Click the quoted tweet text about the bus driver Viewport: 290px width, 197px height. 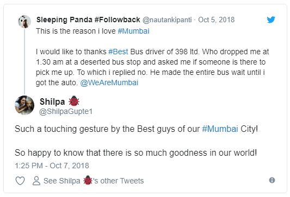point(152,67)
